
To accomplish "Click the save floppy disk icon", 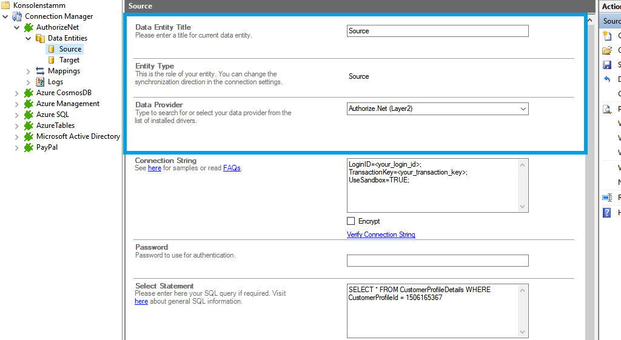I will pyautogui.click(x=606, y=65).
